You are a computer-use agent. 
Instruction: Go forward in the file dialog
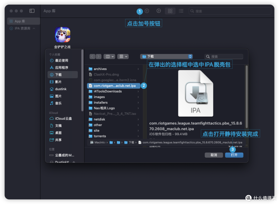pos(98,57)
